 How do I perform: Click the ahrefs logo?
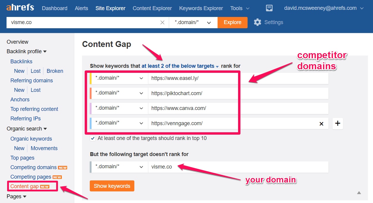20,8
